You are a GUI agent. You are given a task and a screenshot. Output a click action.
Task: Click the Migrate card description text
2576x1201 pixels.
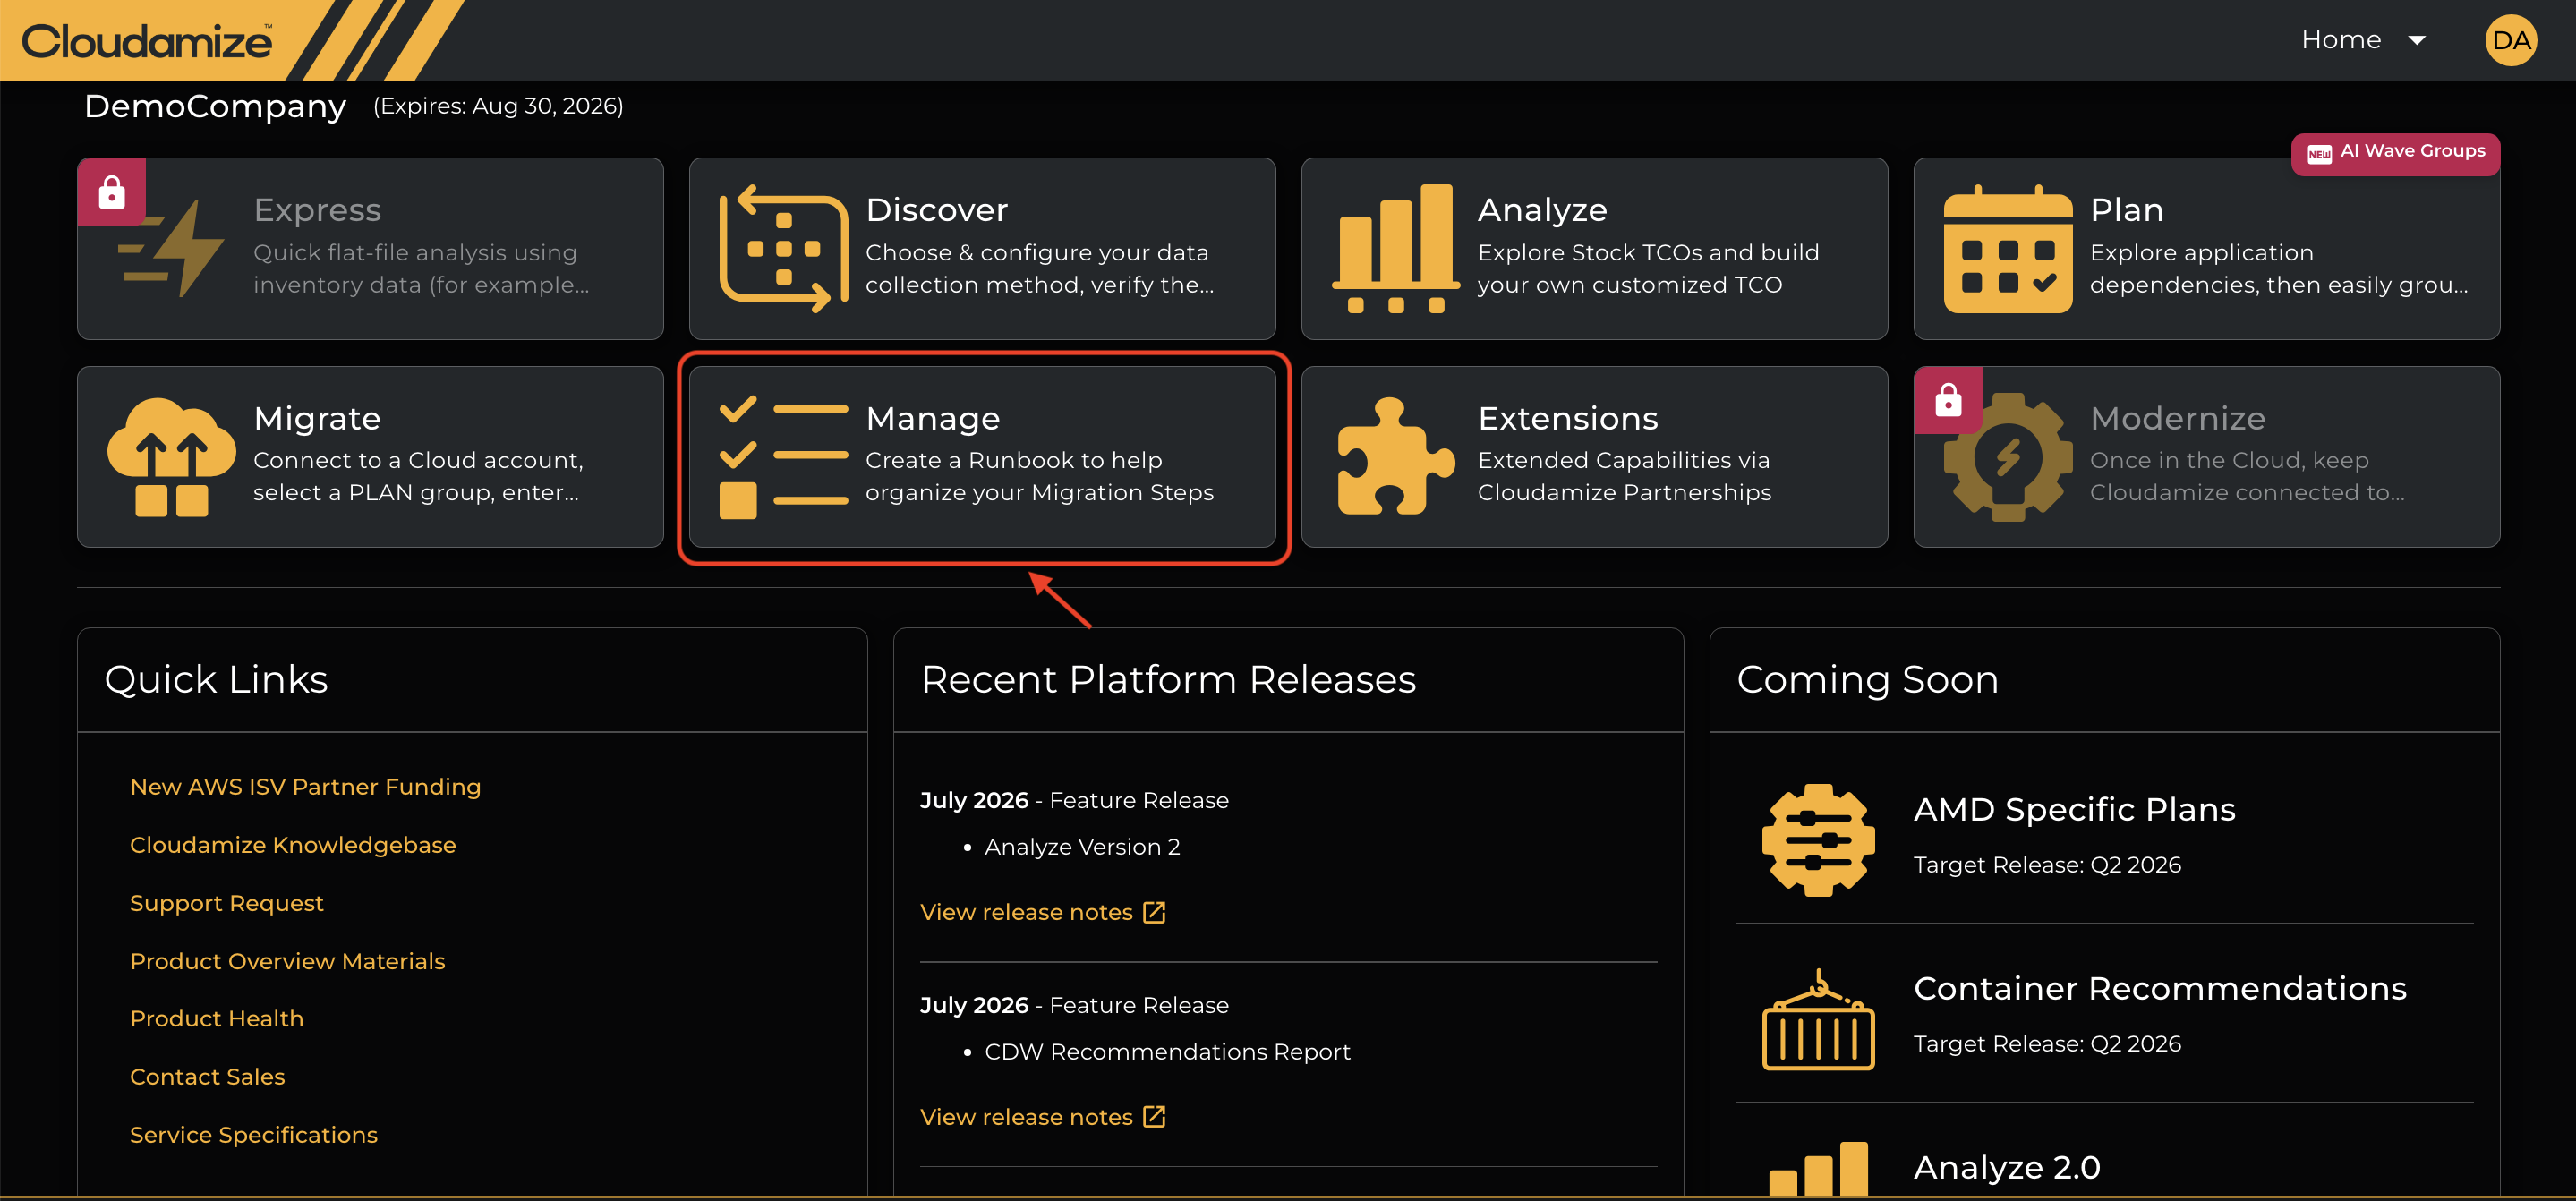point(418,477)
